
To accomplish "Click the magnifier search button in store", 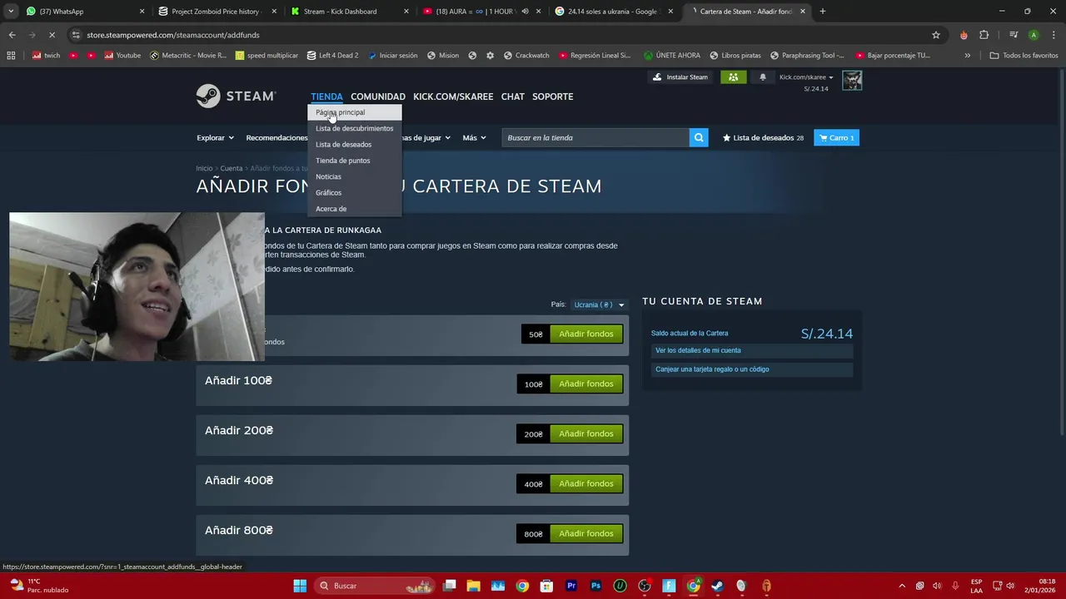I will click(699, 137).
